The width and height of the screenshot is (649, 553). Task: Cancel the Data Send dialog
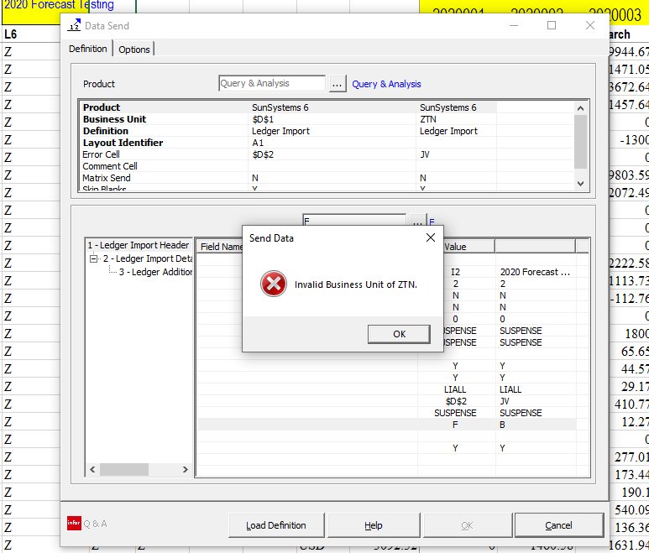click(558, 525)
